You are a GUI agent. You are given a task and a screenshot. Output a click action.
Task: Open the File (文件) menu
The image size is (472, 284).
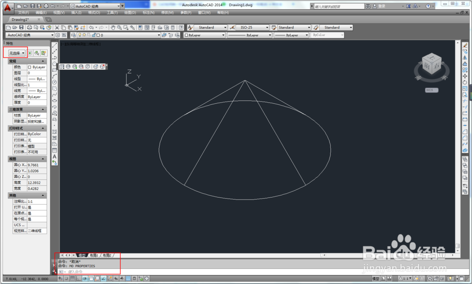24,13
